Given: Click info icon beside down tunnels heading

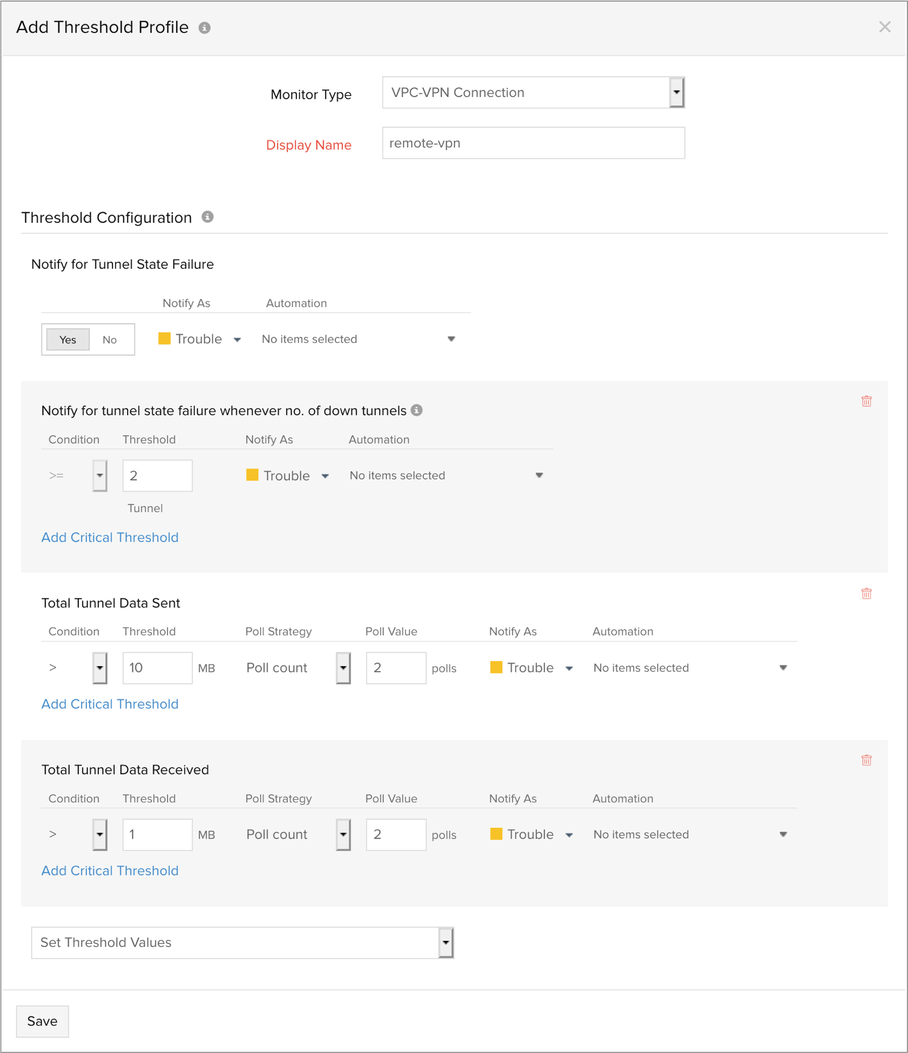Looking at the screenshot, I should pyautogui.click(x=417, y=410).
